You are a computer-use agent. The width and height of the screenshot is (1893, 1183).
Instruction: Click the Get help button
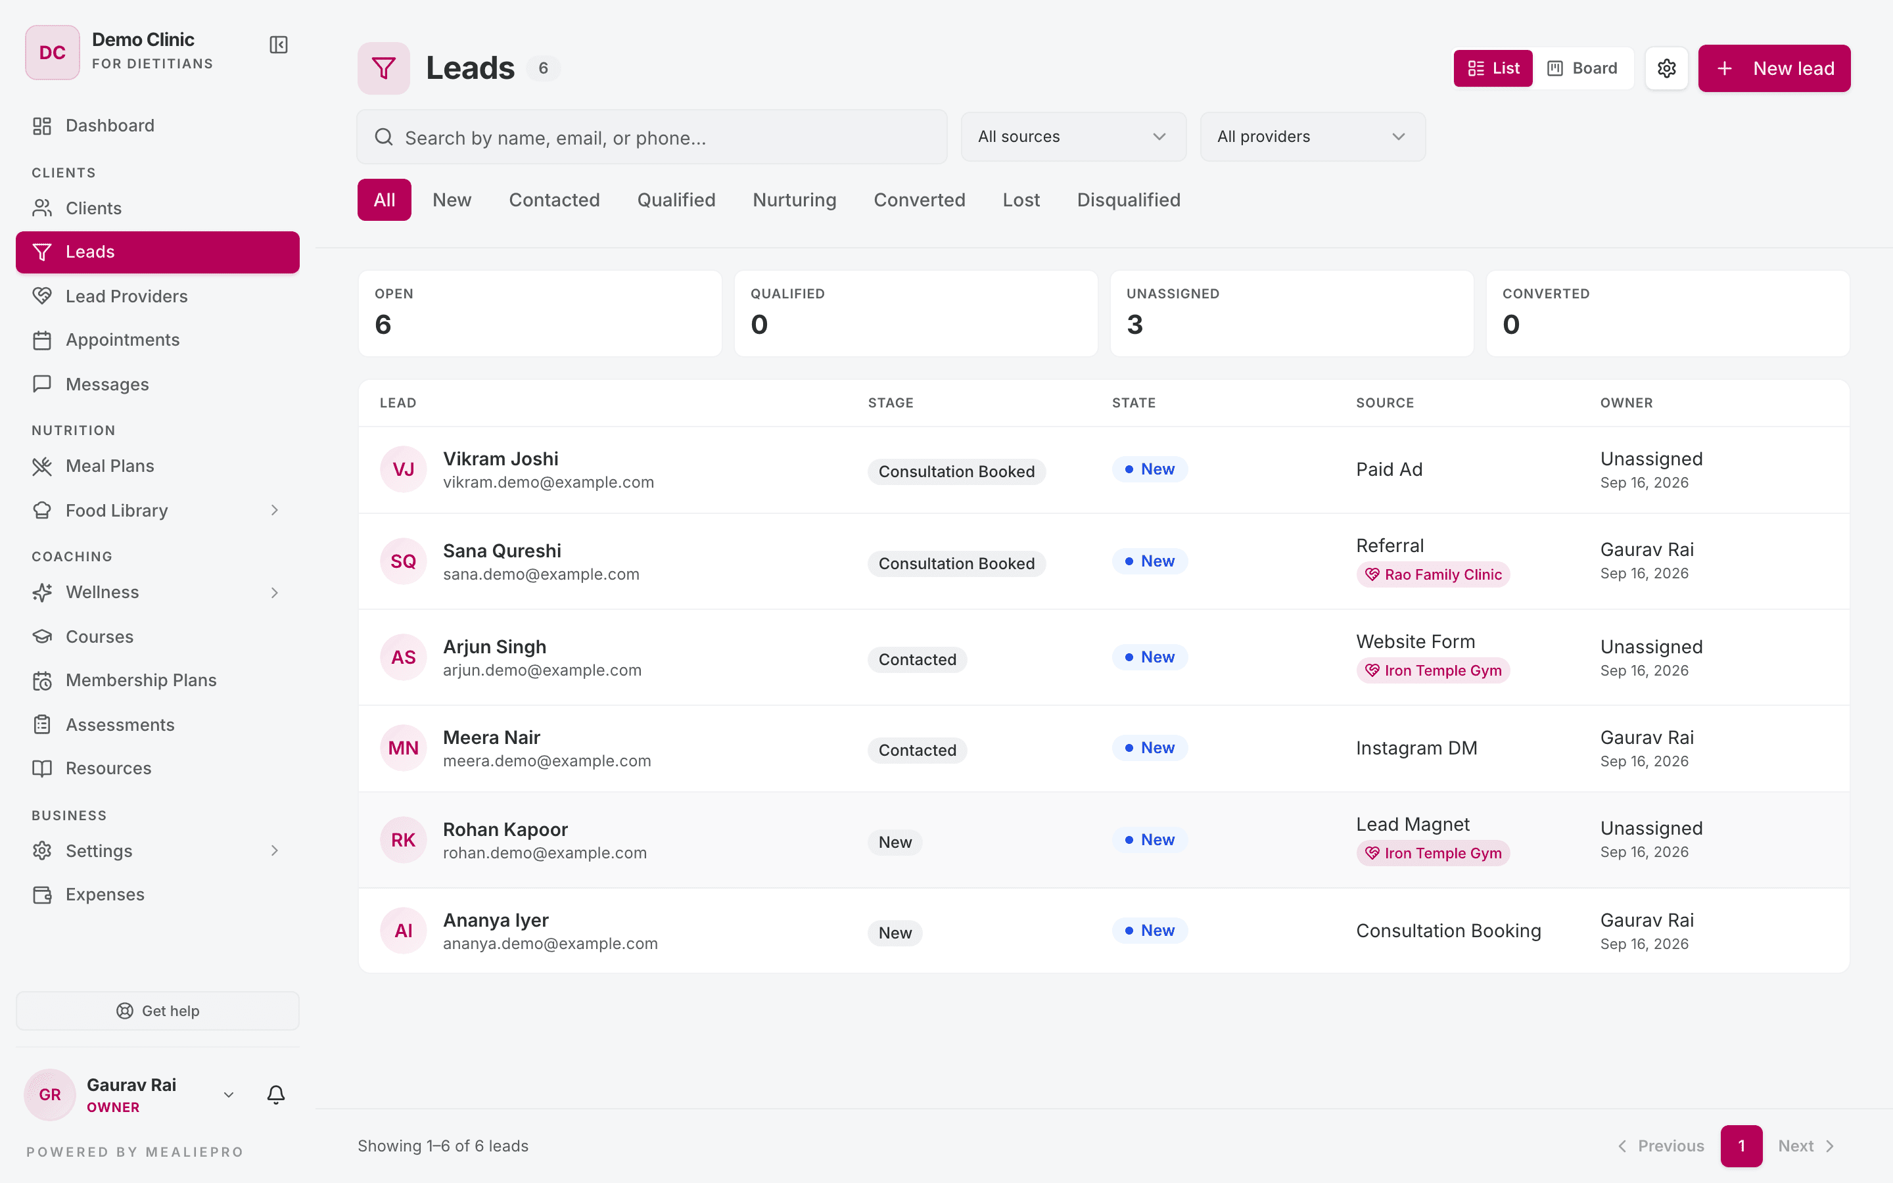pyautogui.click(x=157, y=1011)
